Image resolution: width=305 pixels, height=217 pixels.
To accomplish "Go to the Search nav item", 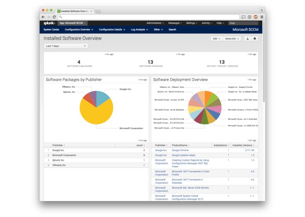I will (172, 29).
